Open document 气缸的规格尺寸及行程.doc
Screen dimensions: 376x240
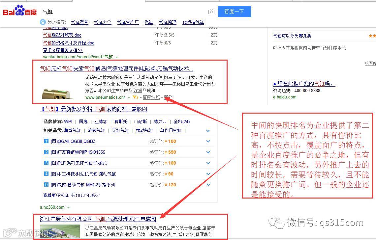(69, 43)
